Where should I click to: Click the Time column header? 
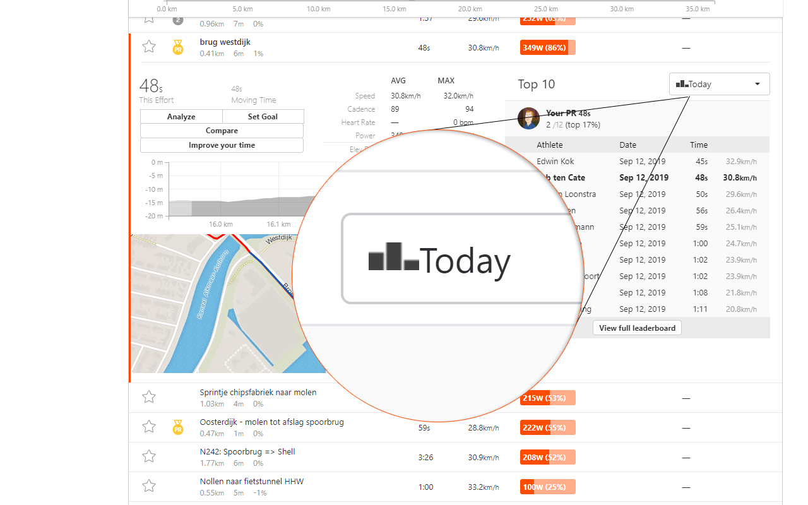click(x=699, y=145)
